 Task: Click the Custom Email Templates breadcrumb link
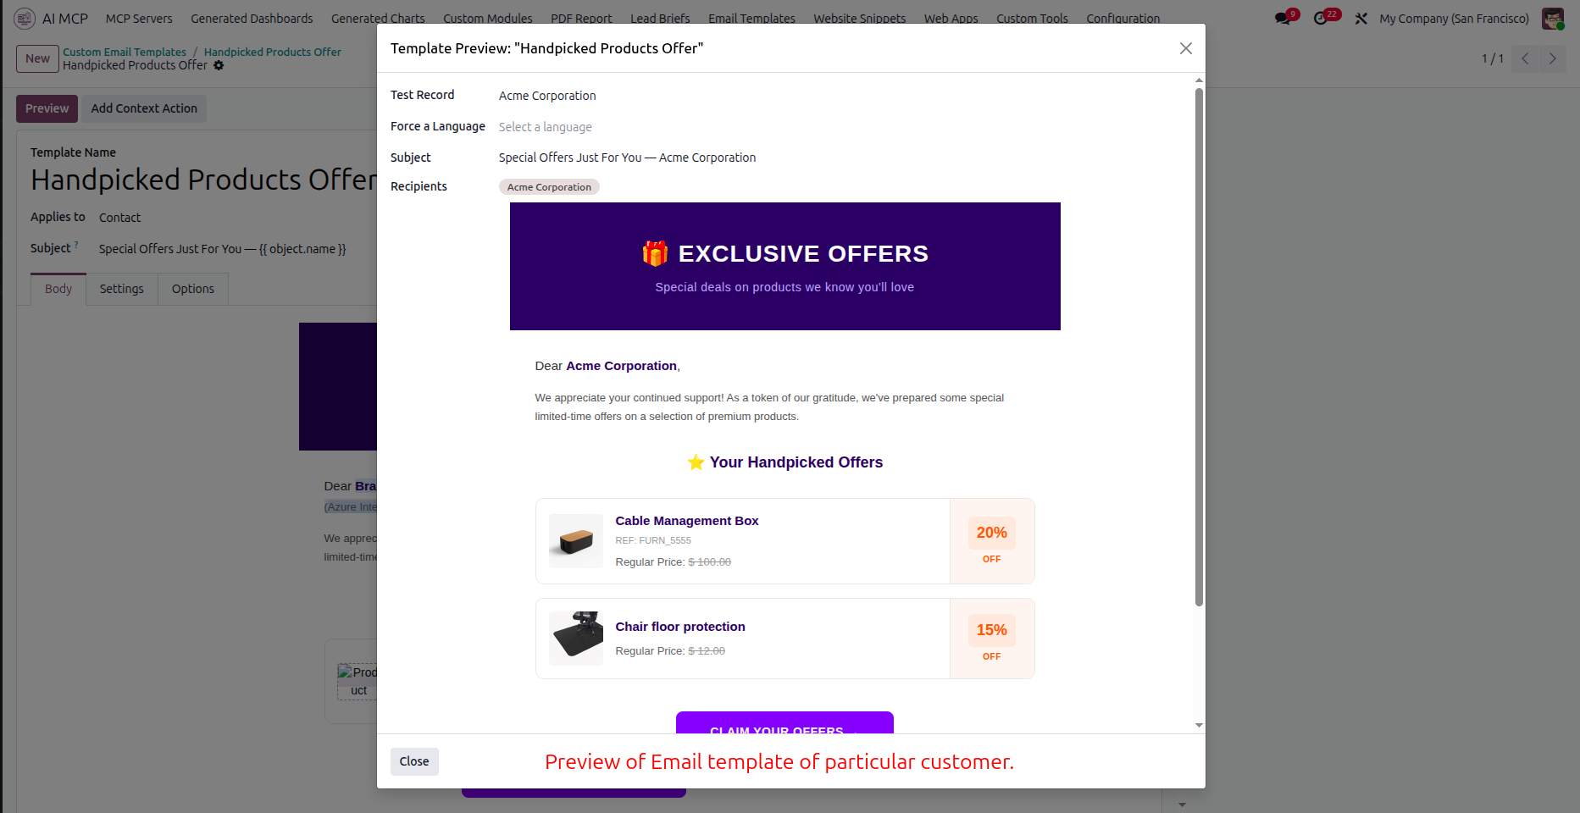click(125, 52)
